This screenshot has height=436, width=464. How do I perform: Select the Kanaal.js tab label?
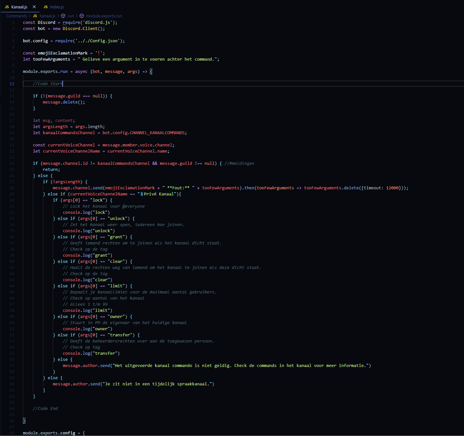pyautogui.click(x=19, y=7)
